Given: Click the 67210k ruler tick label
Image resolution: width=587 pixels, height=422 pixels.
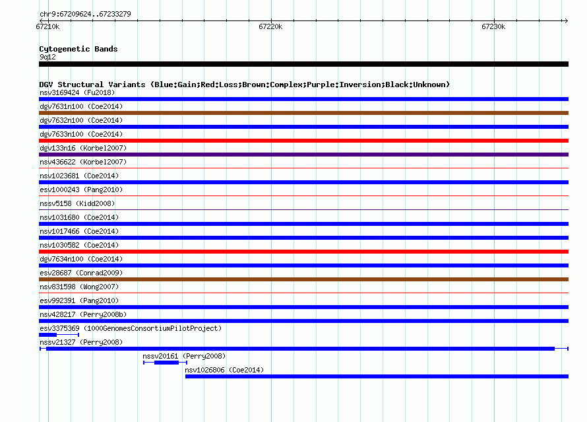Looking at the screenshot, I should [47, 26].
